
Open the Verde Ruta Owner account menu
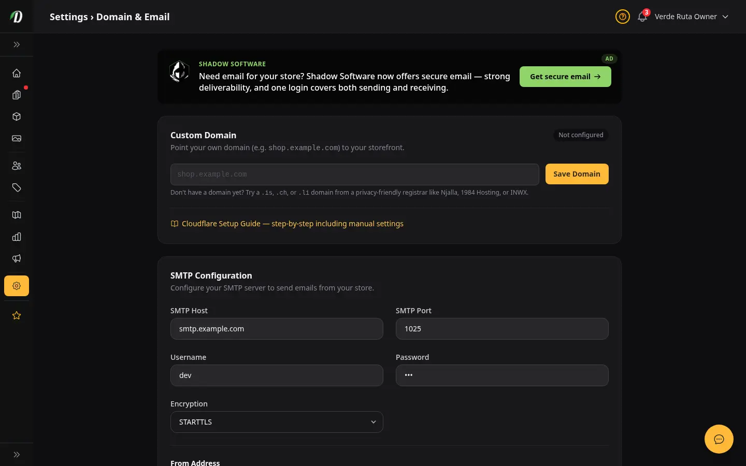point(692,17)
